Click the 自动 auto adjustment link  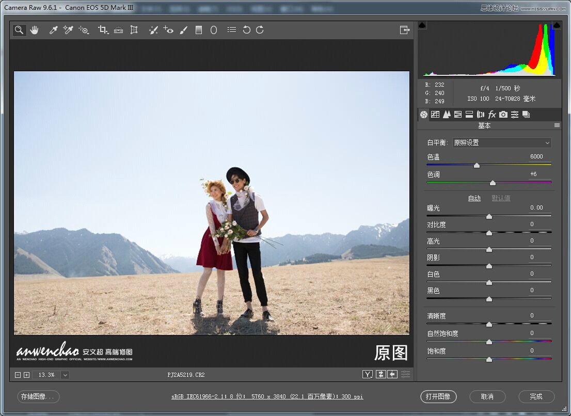click(474, 198)
